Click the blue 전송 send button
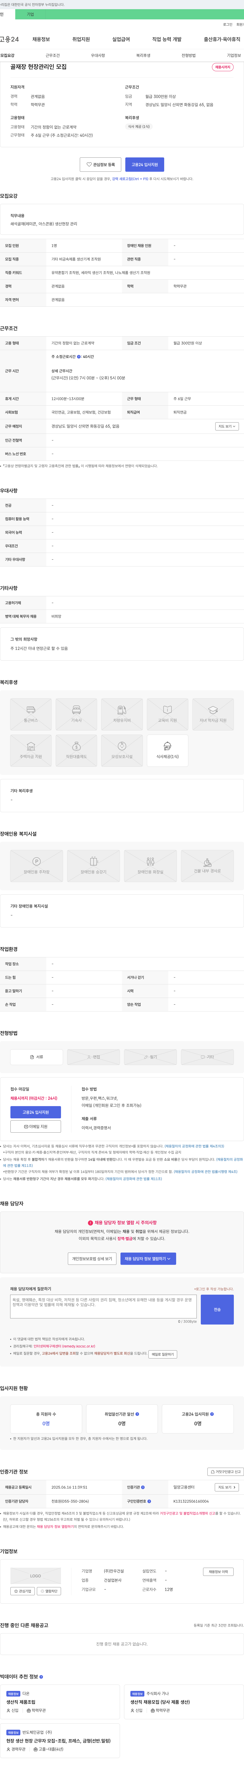The image size is (244, 1781). click(x=217, y=1309)
